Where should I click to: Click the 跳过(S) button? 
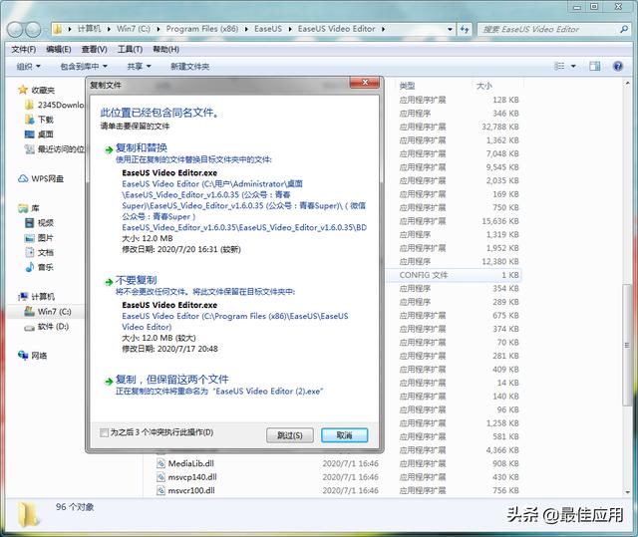tap(290, 435)
